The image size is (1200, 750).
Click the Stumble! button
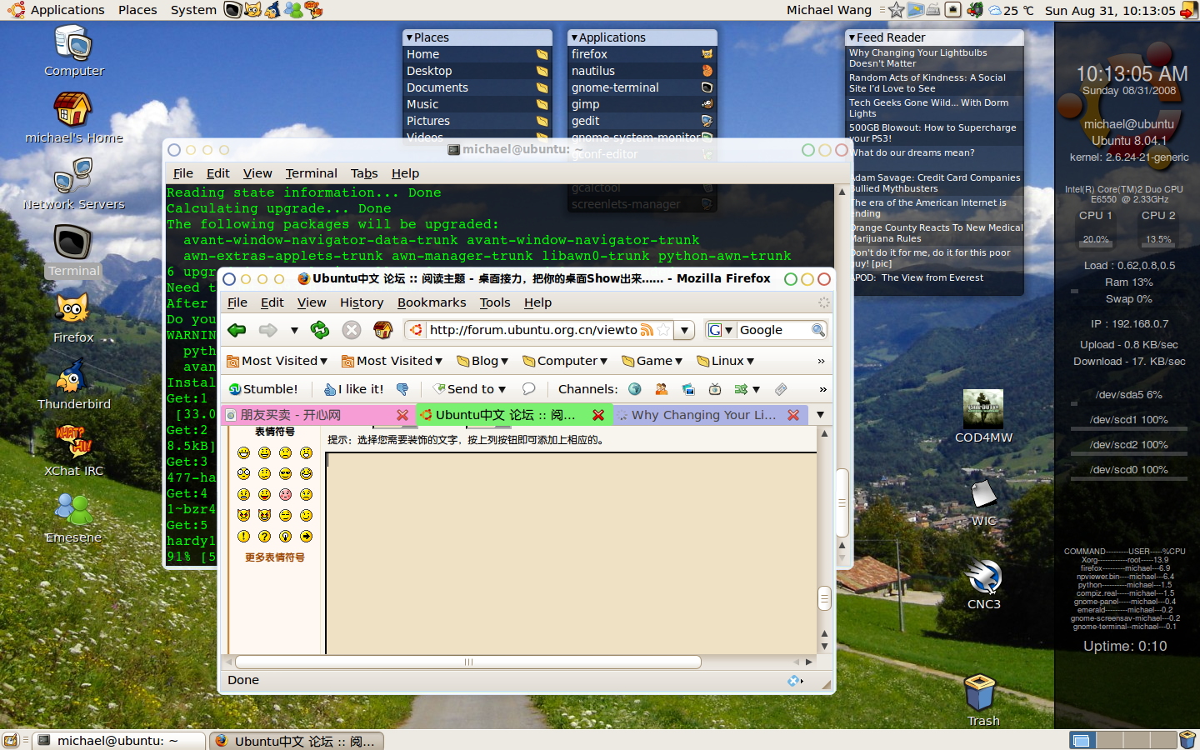pos(263,389)
